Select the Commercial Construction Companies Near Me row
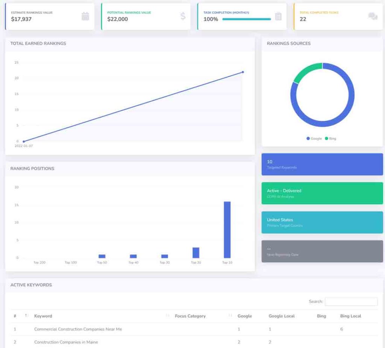385x348 pixels. click(78, 329)
